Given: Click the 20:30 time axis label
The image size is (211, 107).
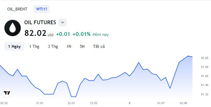Looking at the screenshot, I should point(4,103).
